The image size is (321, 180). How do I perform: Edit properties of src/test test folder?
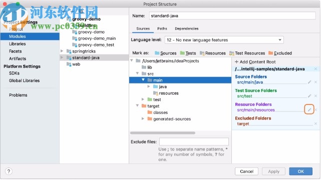(309, 96)
